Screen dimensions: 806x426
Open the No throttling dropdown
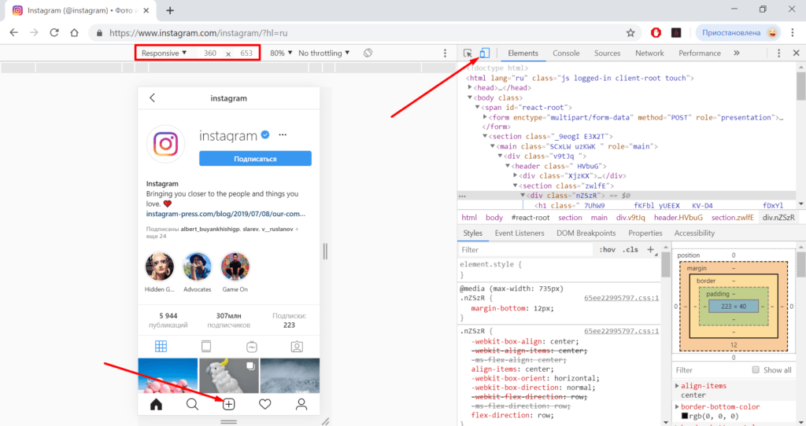324,53
